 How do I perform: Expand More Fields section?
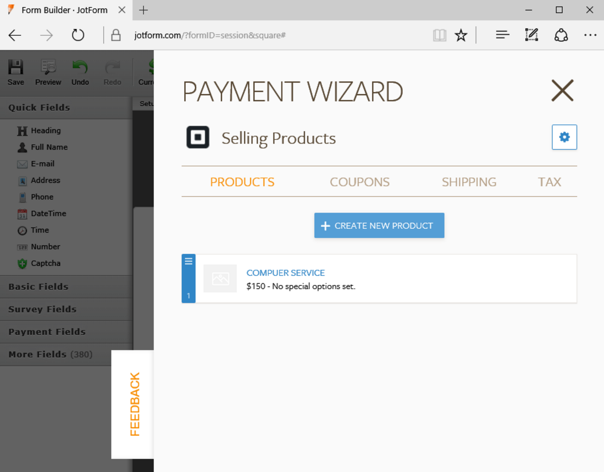pos(50,354)
